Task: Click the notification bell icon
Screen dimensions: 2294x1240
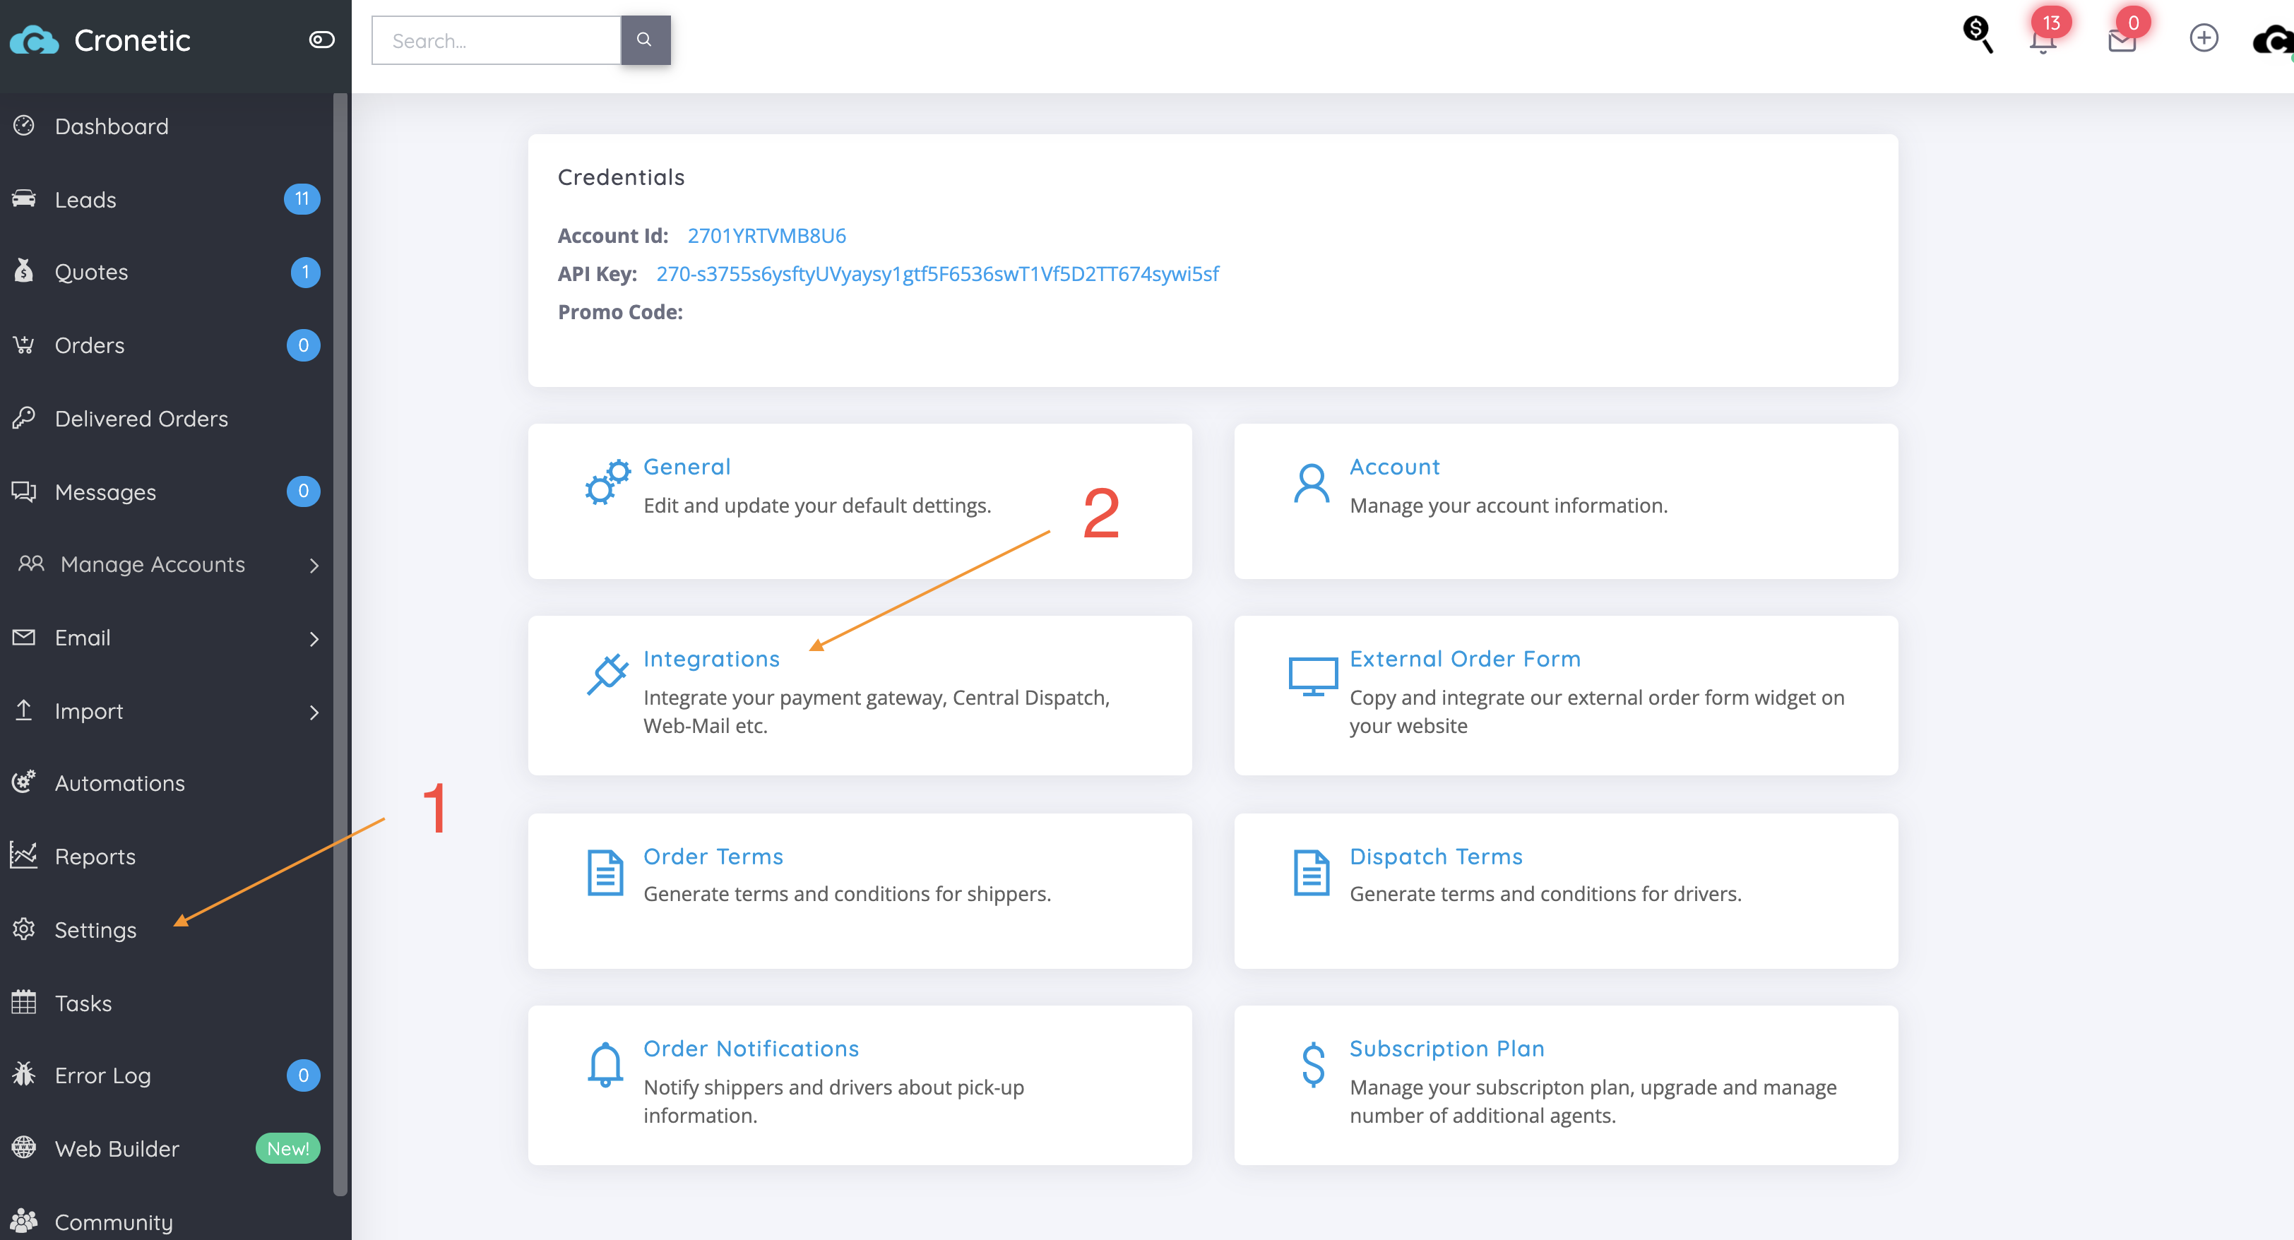Action: pyautogui.click(x=2042, y=41)
